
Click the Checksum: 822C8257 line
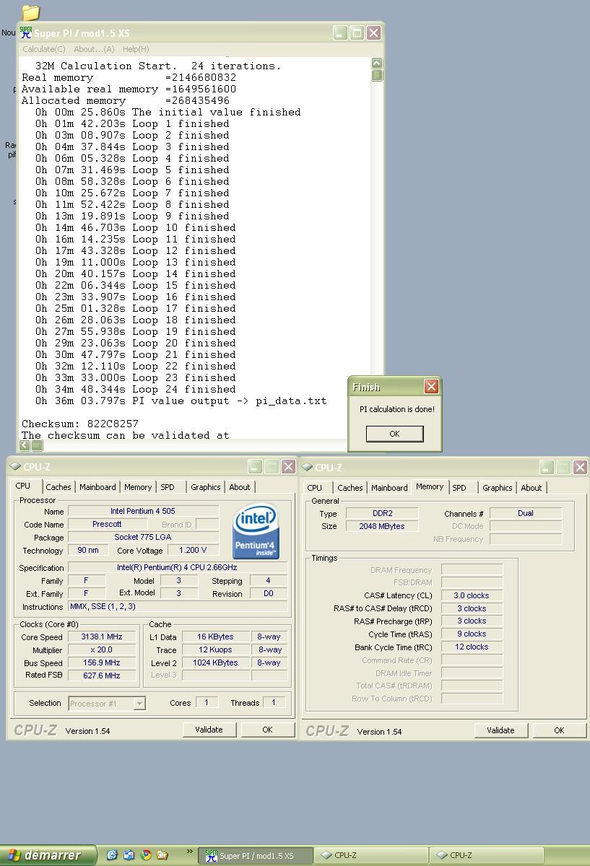pos(80,424)
